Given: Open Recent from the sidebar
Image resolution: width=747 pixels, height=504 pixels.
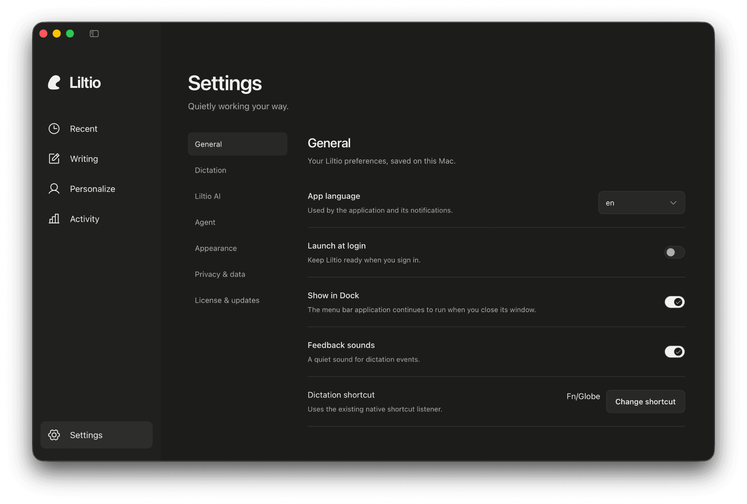Looking at the screenshot, I should point(96,129).
